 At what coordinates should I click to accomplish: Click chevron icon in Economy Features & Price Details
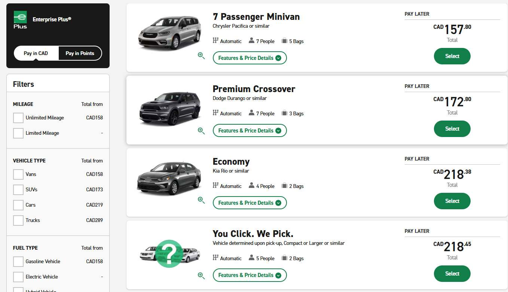278,203
